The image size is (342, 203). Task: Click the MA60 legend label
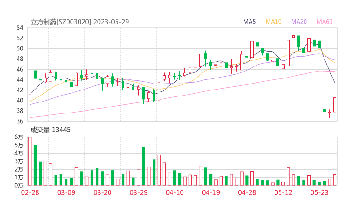click(324, 22)
